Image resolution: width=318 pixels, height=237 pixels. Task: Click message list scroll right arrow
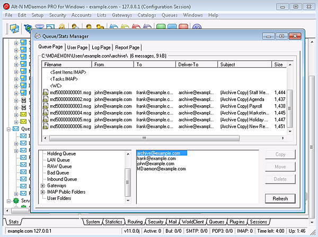[283, 138]
